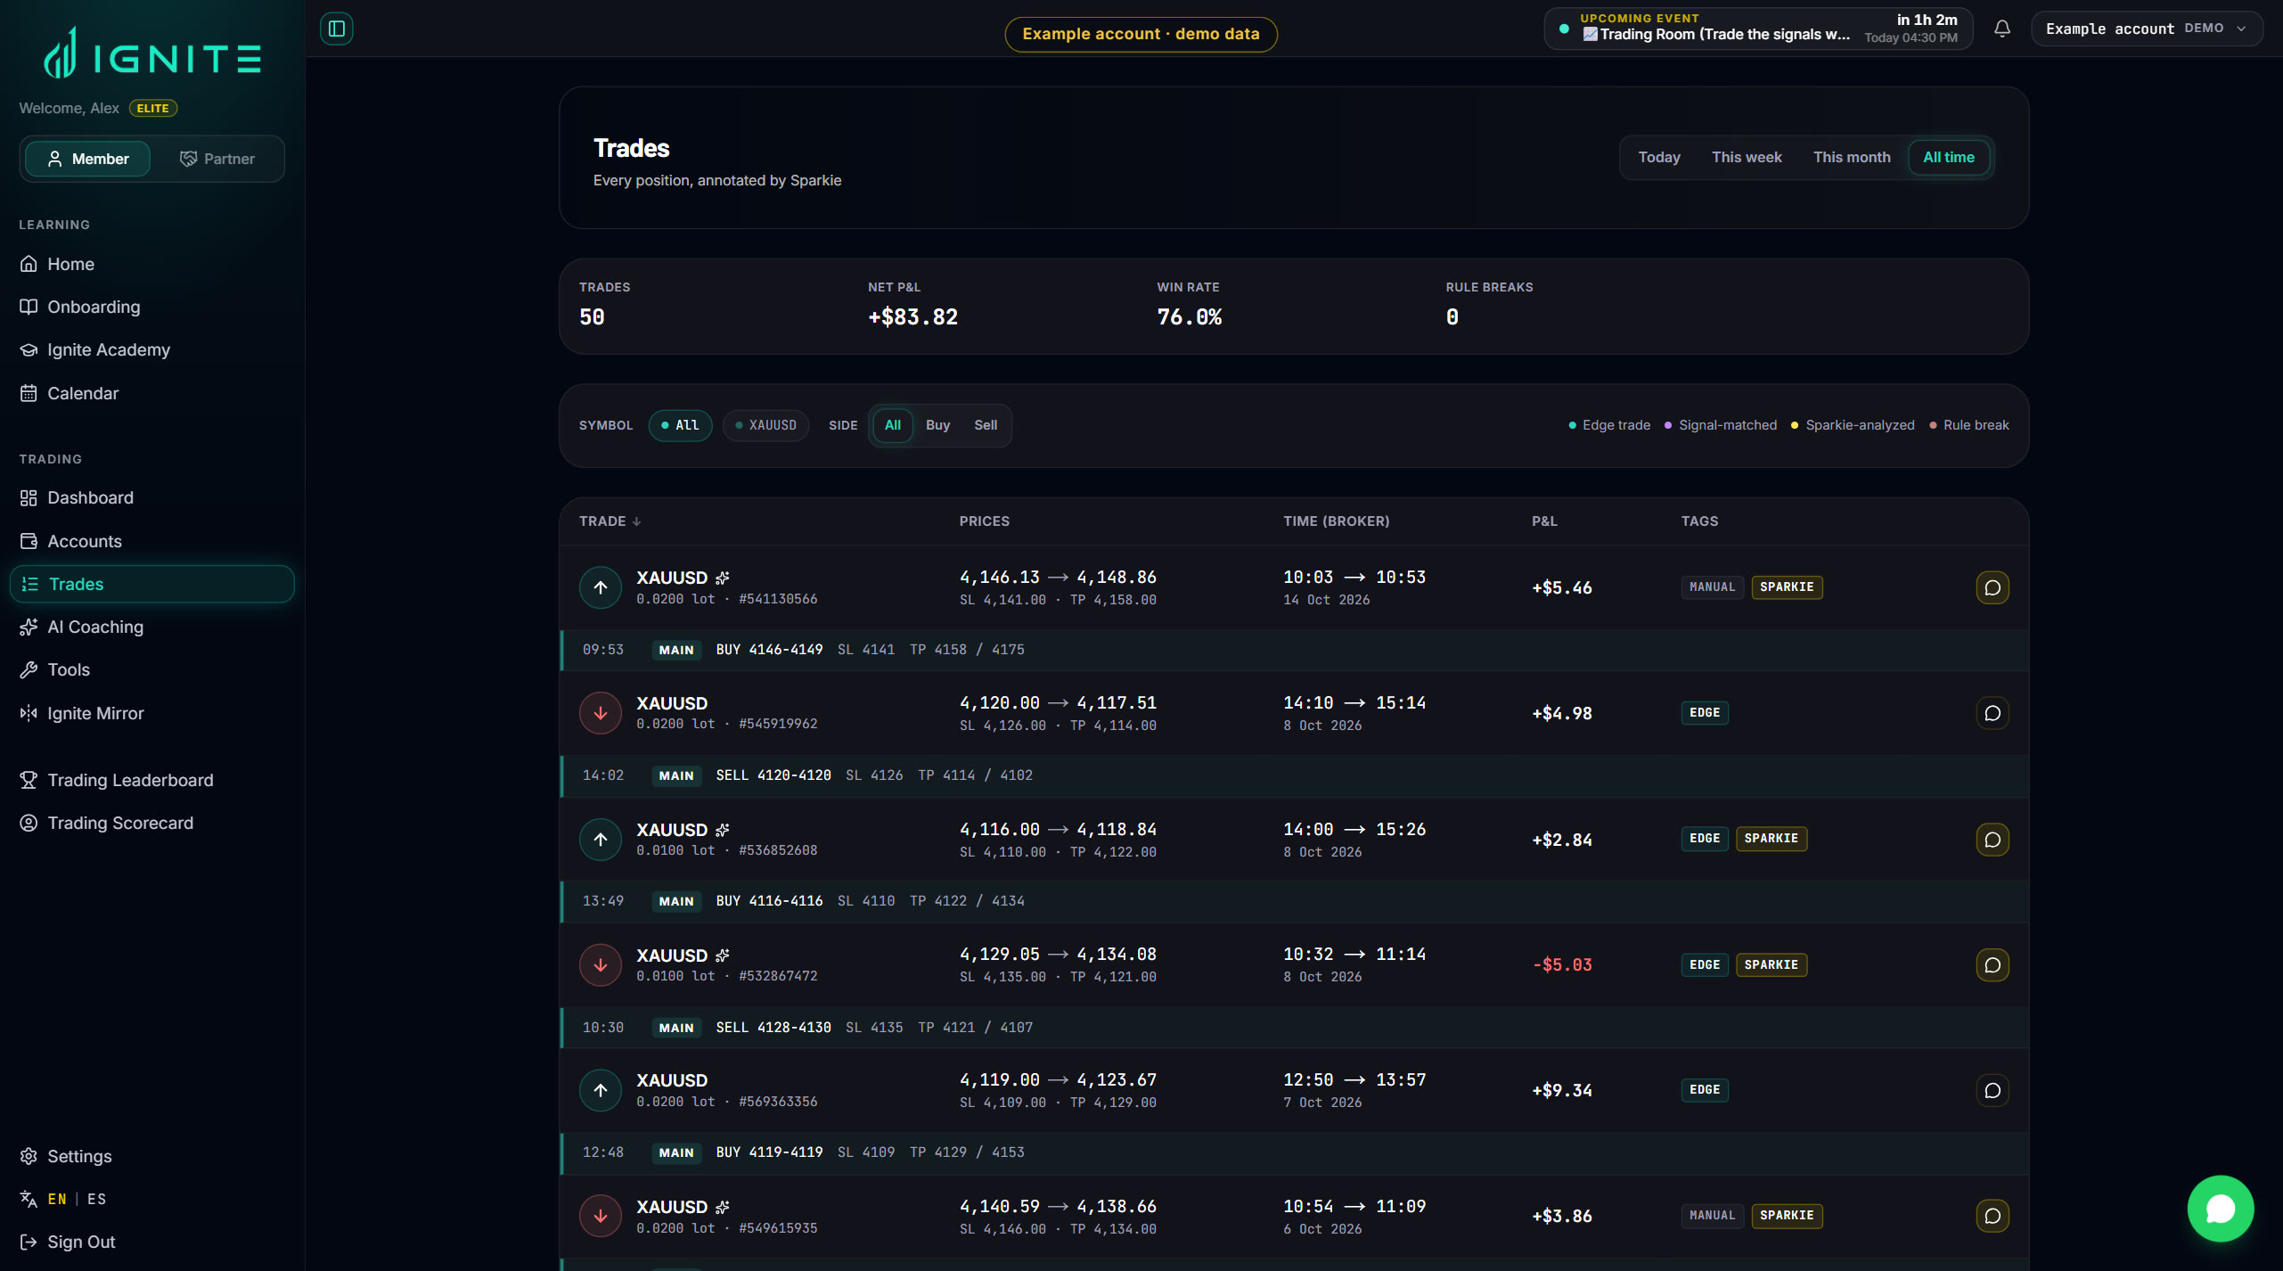
Task: Open comment icon for trade #549615935
Action: tap(1992, 1216)
